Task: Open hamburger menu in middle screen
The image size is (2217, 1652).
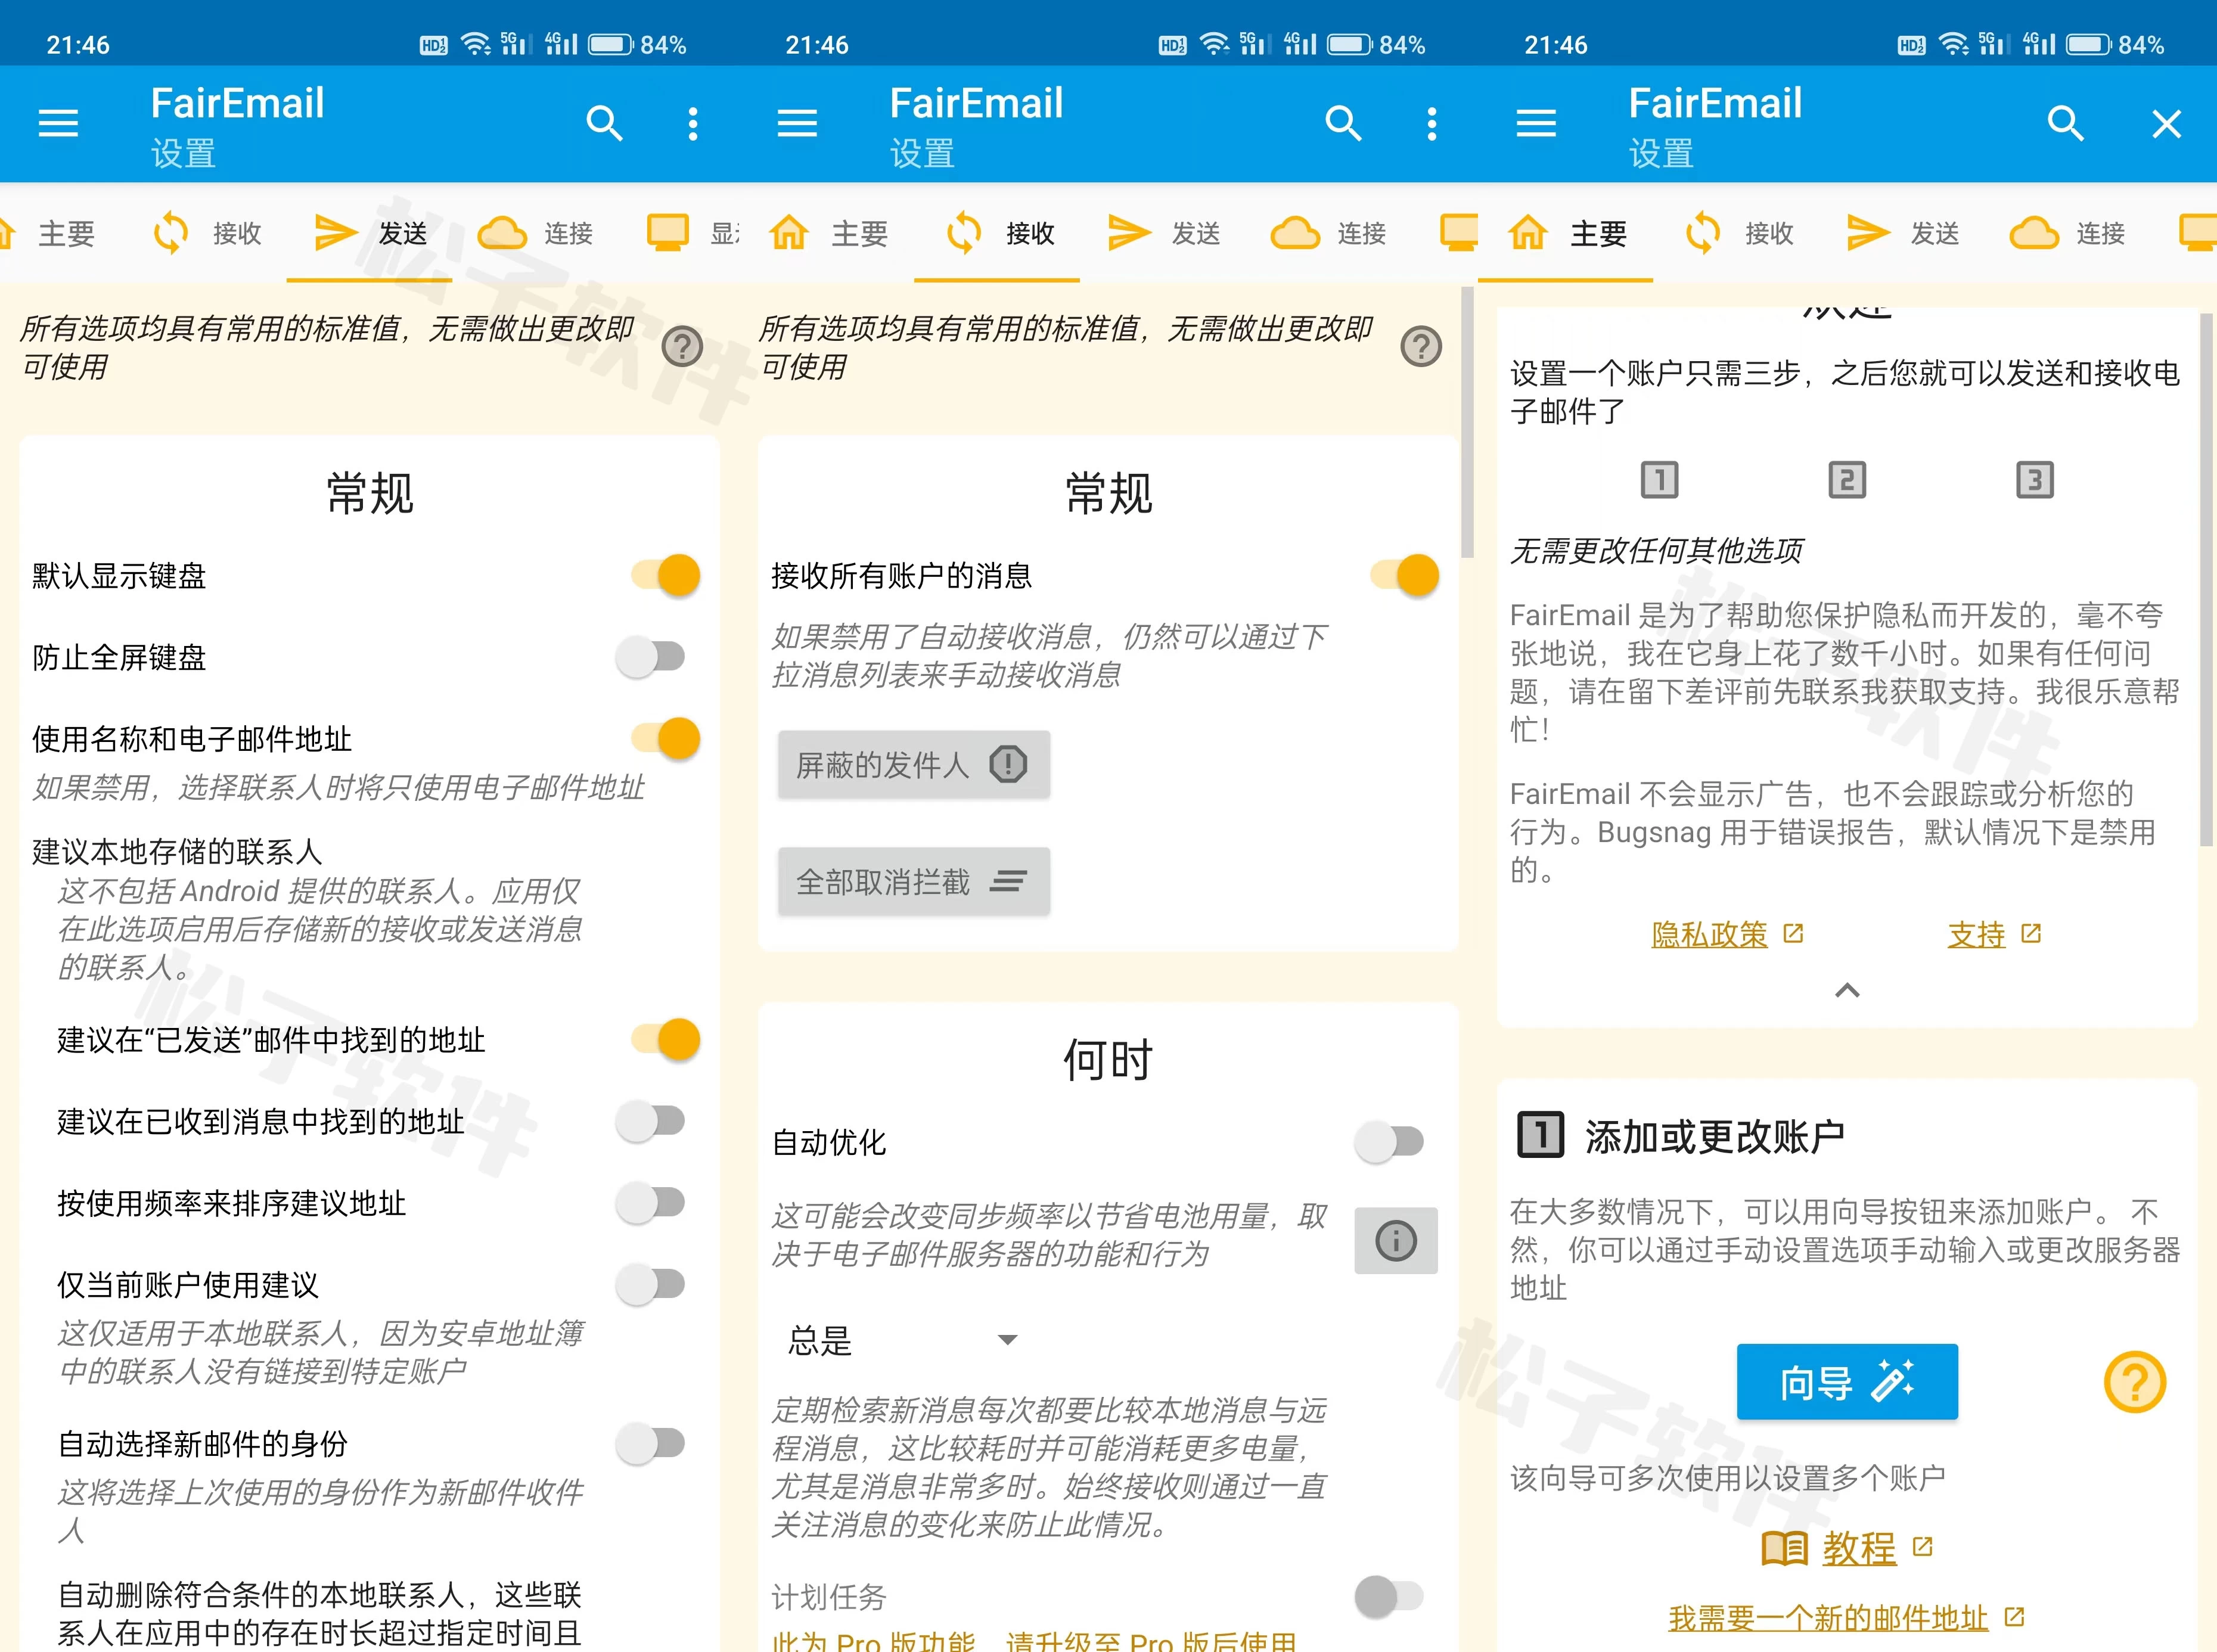Action: (797, 123)
